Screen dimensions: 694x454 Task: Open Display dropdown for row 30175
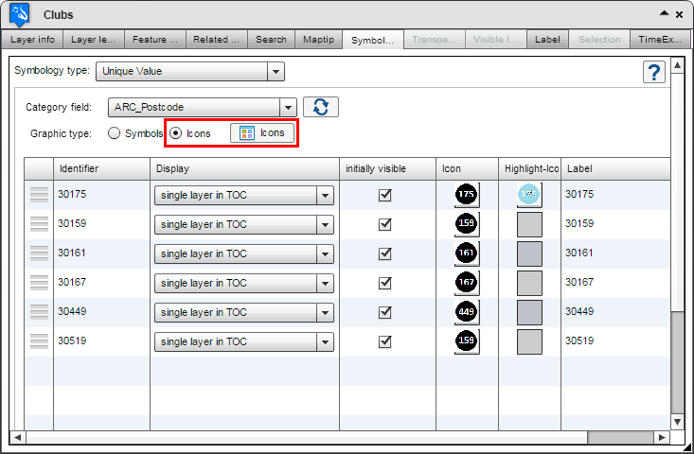click(244, 196)
